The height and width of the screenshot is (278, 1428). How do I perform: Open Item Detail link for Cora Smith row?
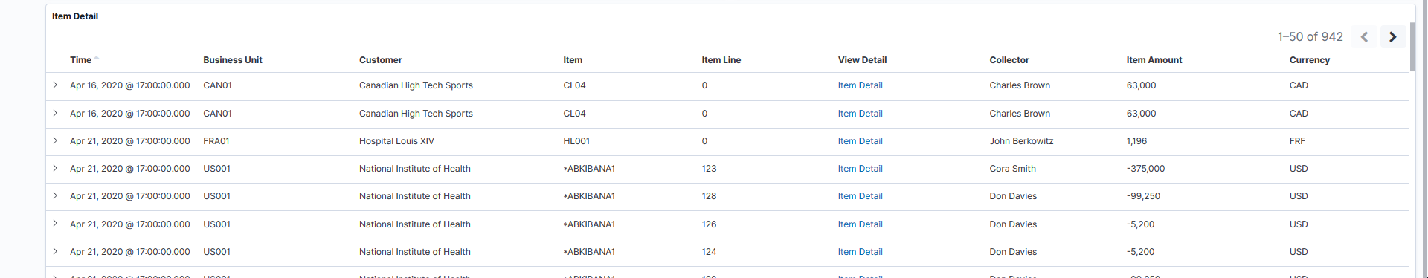click(860, 169)
